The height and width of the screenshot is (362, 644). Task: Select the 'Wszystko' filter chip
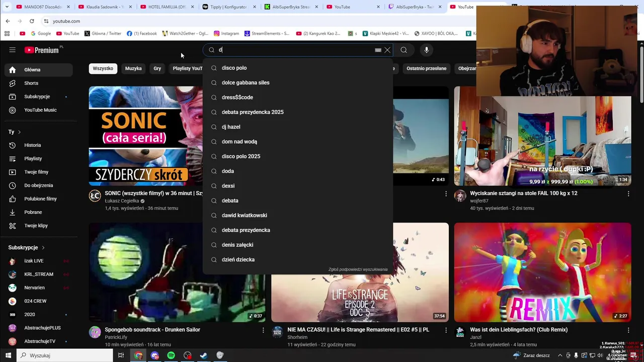pyautogui.click(x=103, y=68)
